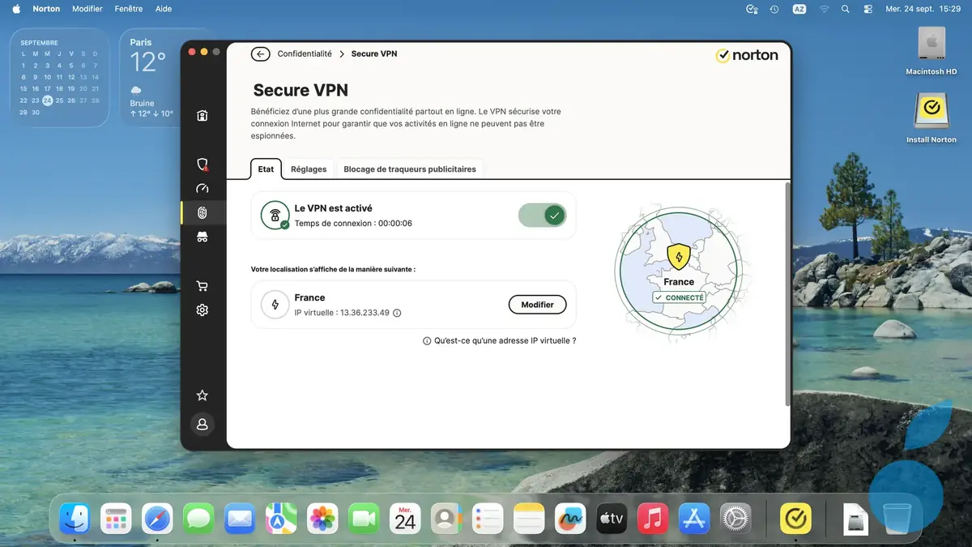The height and width of the screenshot is (547, 972).
Task: Switch to the Réglages tab
Action: click(x=309, y=169)
